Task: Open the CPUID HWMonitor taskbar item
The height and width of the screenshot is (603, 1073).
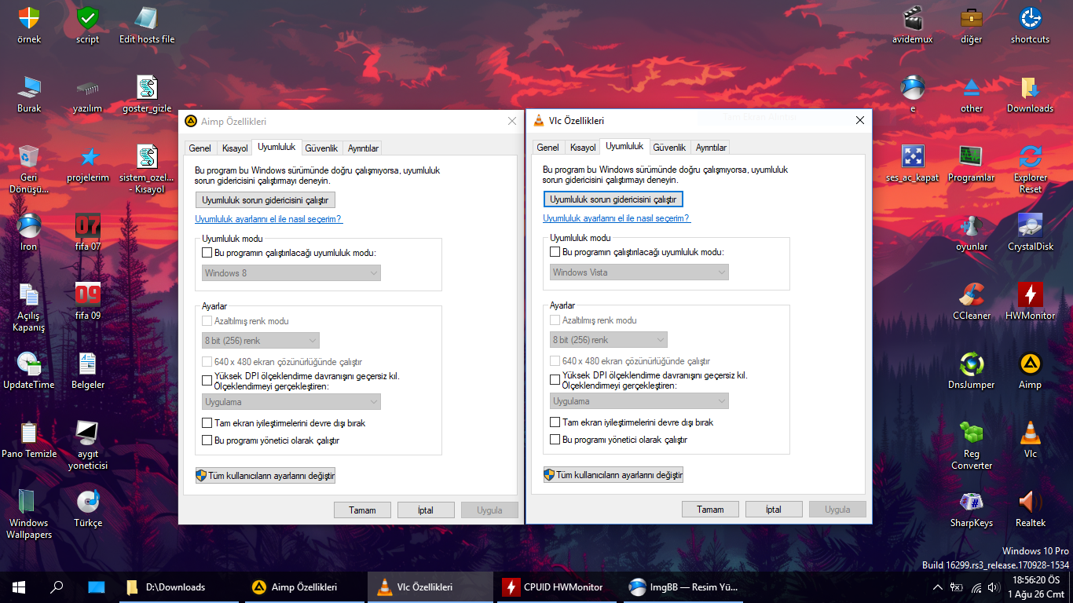Action: [558, 587]
